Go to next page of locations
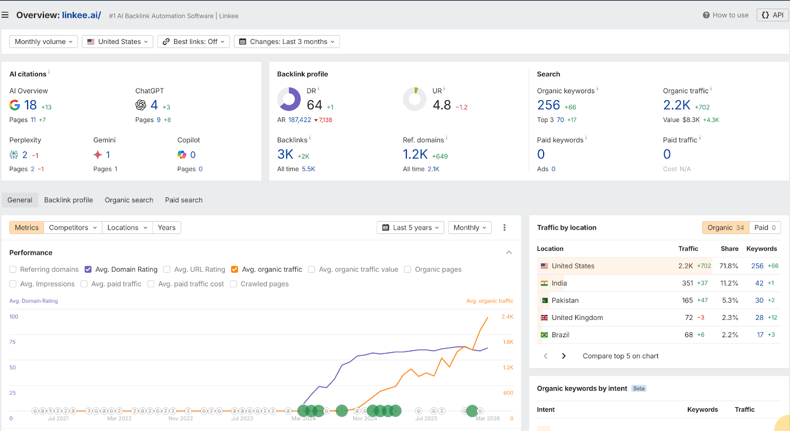790x431 pixels. click(564, 356)
